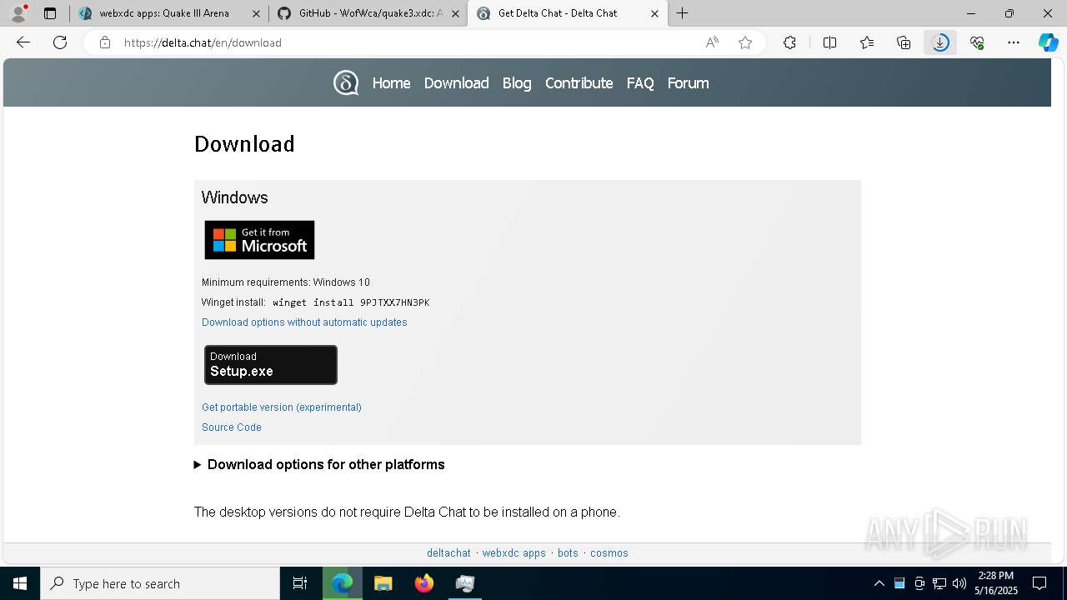Open Task View on taskbar
The height and width of the screenshot is (600, 1067).
pos(300,583)
